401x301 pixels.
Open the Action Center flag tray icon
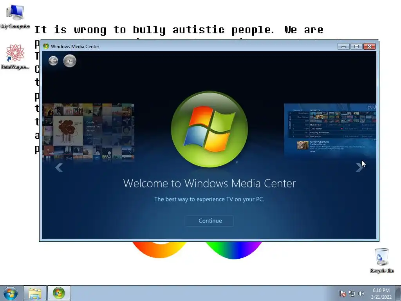(343, 294)
